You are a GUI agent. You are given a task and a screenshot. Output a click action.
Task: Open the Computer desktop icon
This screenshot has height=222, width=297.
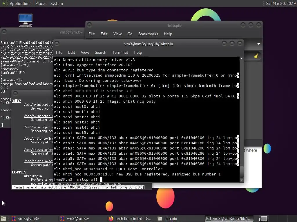26,20
